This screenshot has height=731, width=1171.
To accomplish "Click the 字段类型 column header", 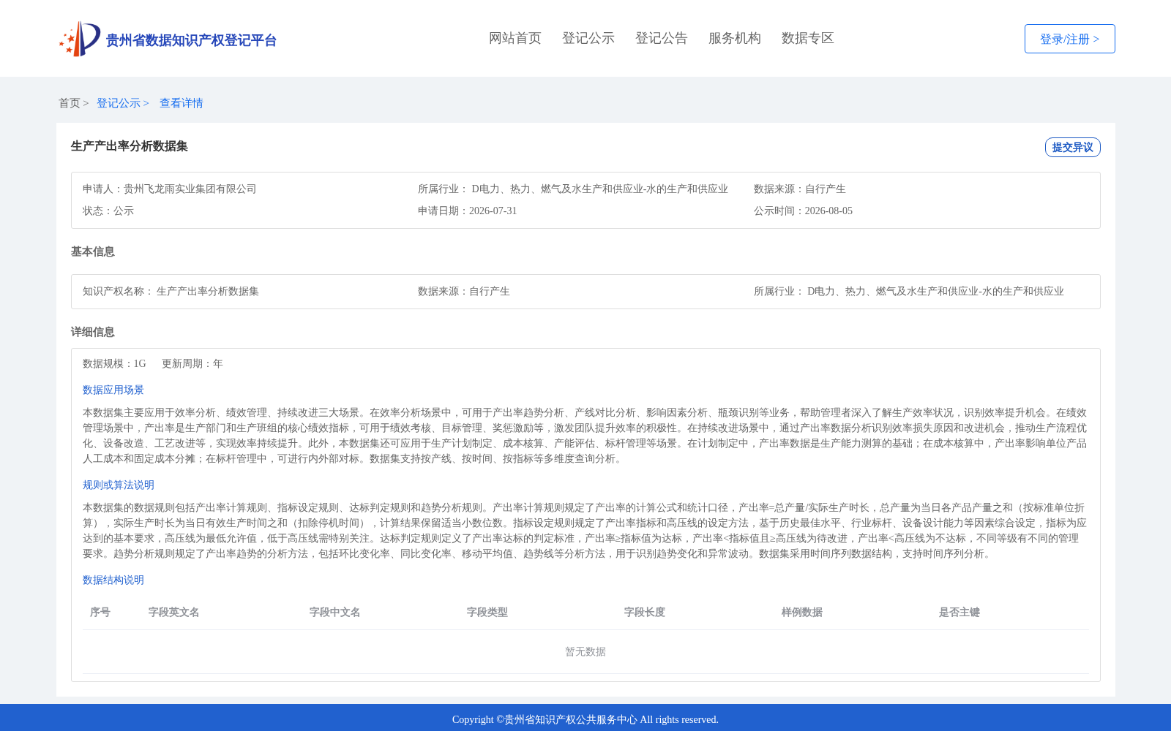I will tap(487, 612).
